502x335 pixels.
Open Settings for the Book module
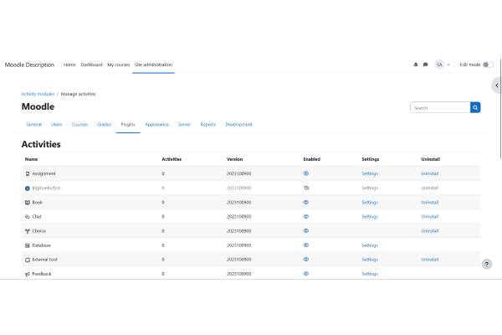[x=370, y=202]
